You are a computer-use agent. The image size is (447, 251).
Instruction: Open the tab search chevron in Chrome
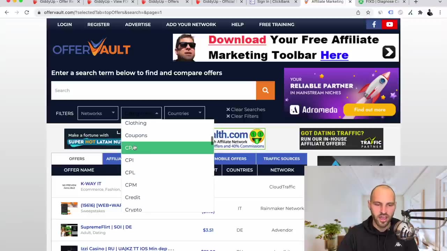pos(440,2)
